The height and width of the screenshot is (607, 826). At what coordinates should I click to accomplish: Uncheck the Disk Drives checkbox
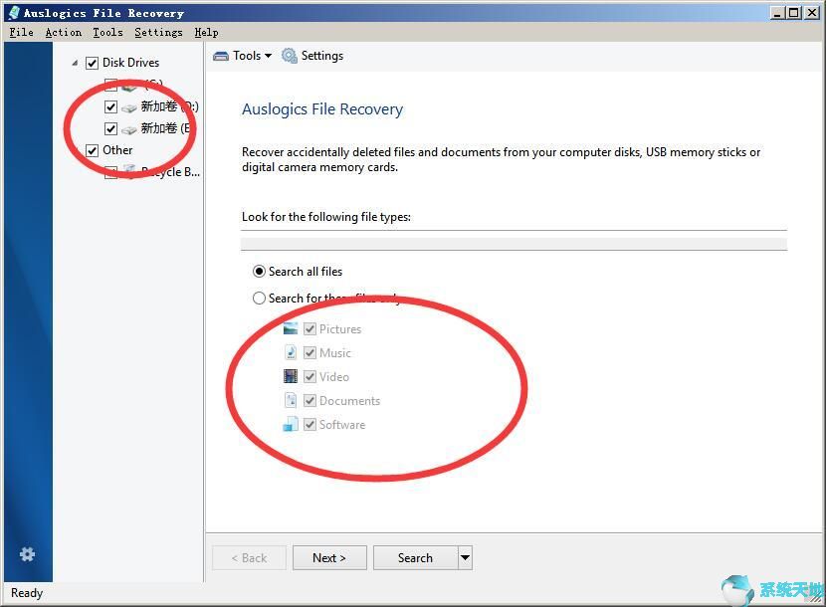(92, 62)
